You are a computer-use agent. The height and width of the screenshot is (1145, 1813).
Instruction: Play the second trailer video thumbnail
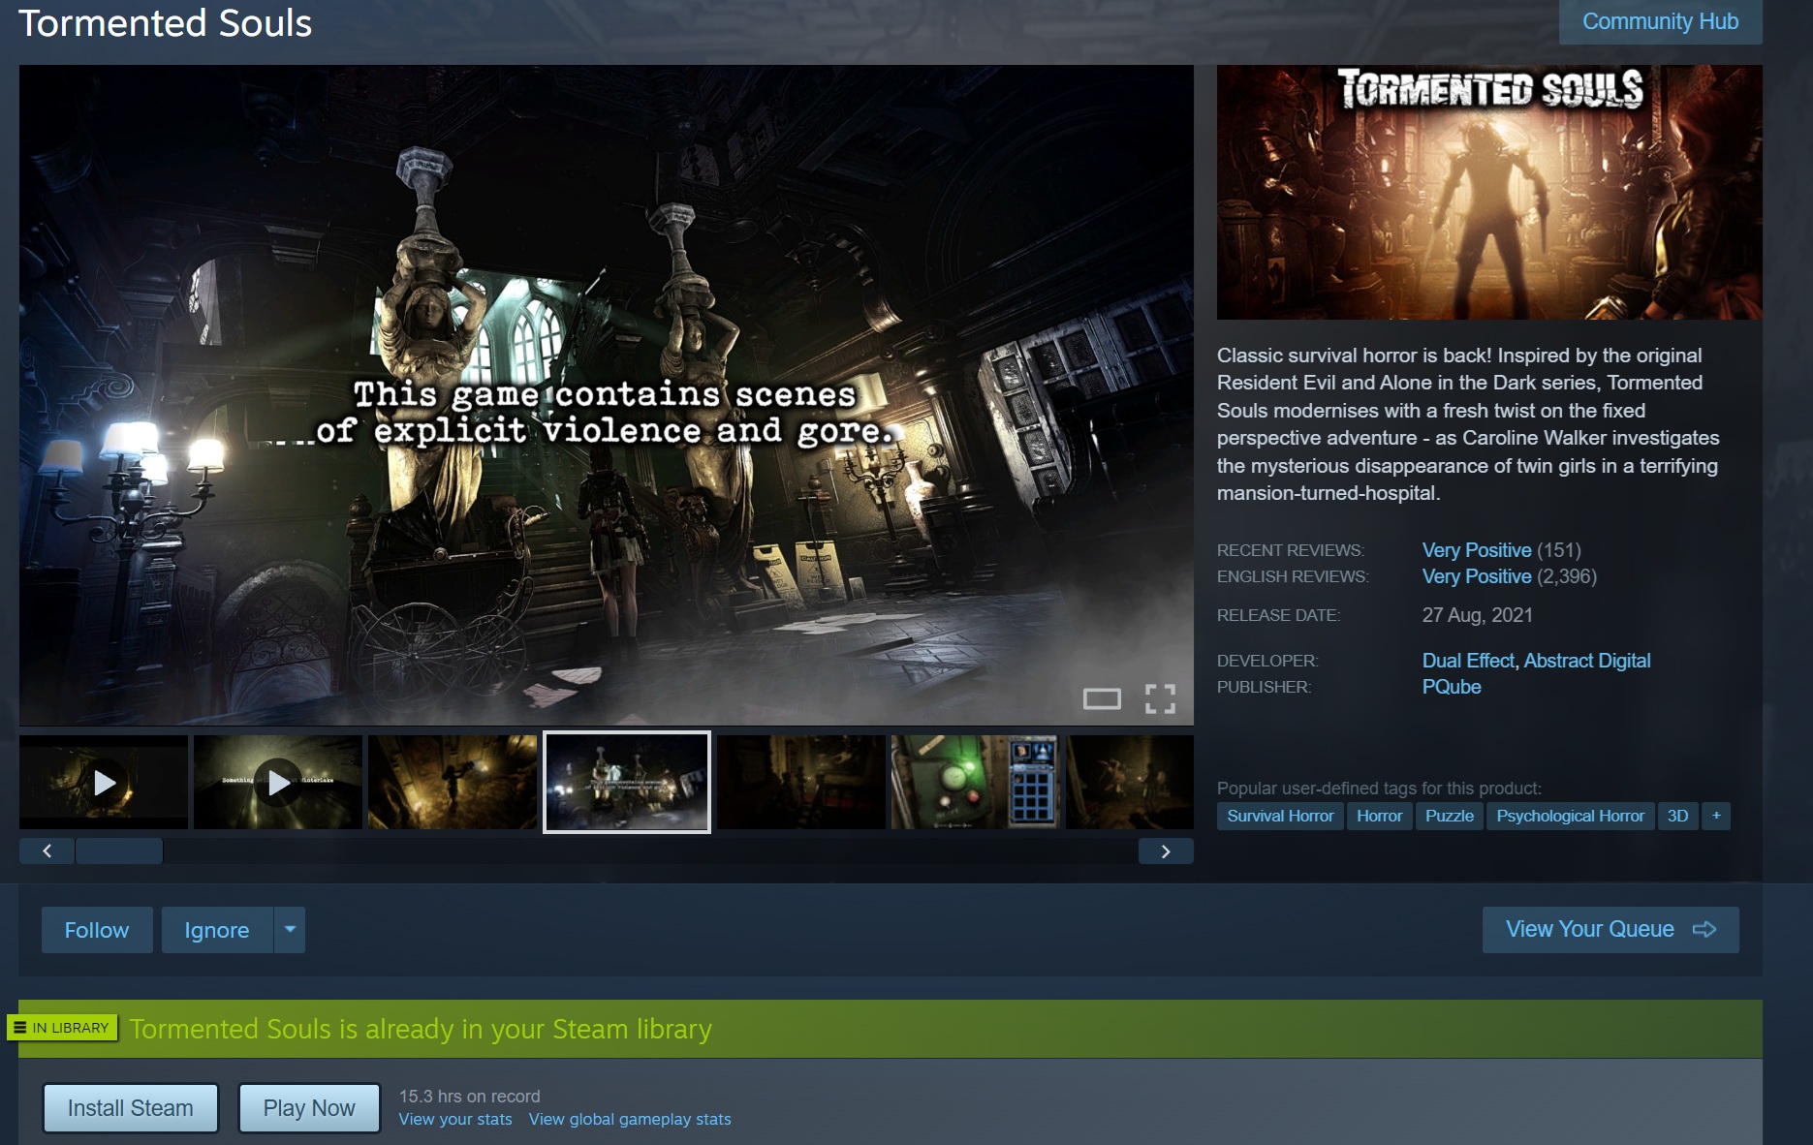click(278, 782)
